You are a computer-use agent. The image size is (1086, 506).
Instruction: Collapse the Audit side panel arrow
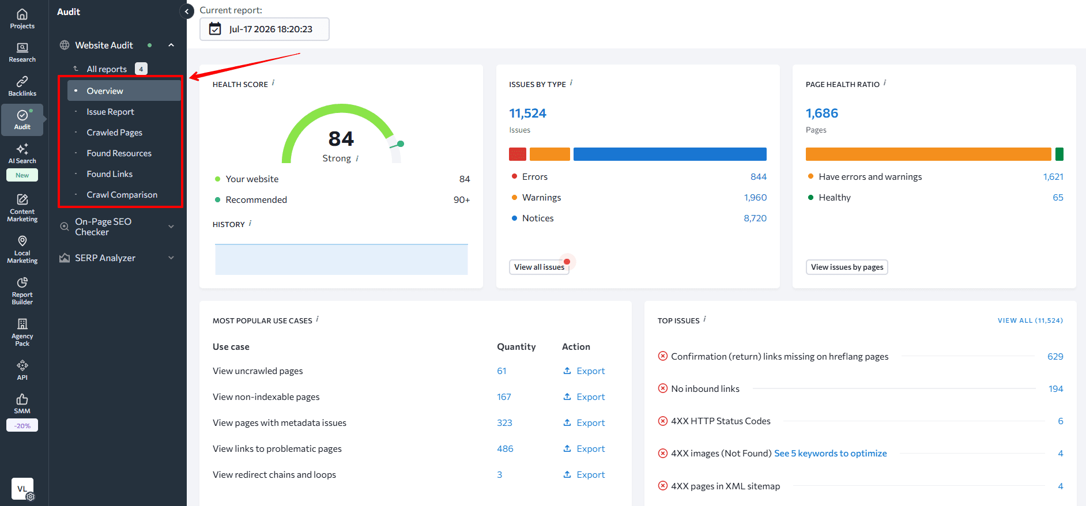coord(187,12)
